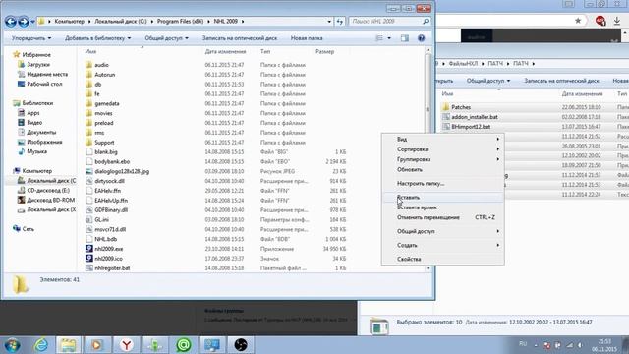Select GL.ini settings file icon
The image size is (629, 354).
coord(89,219)
